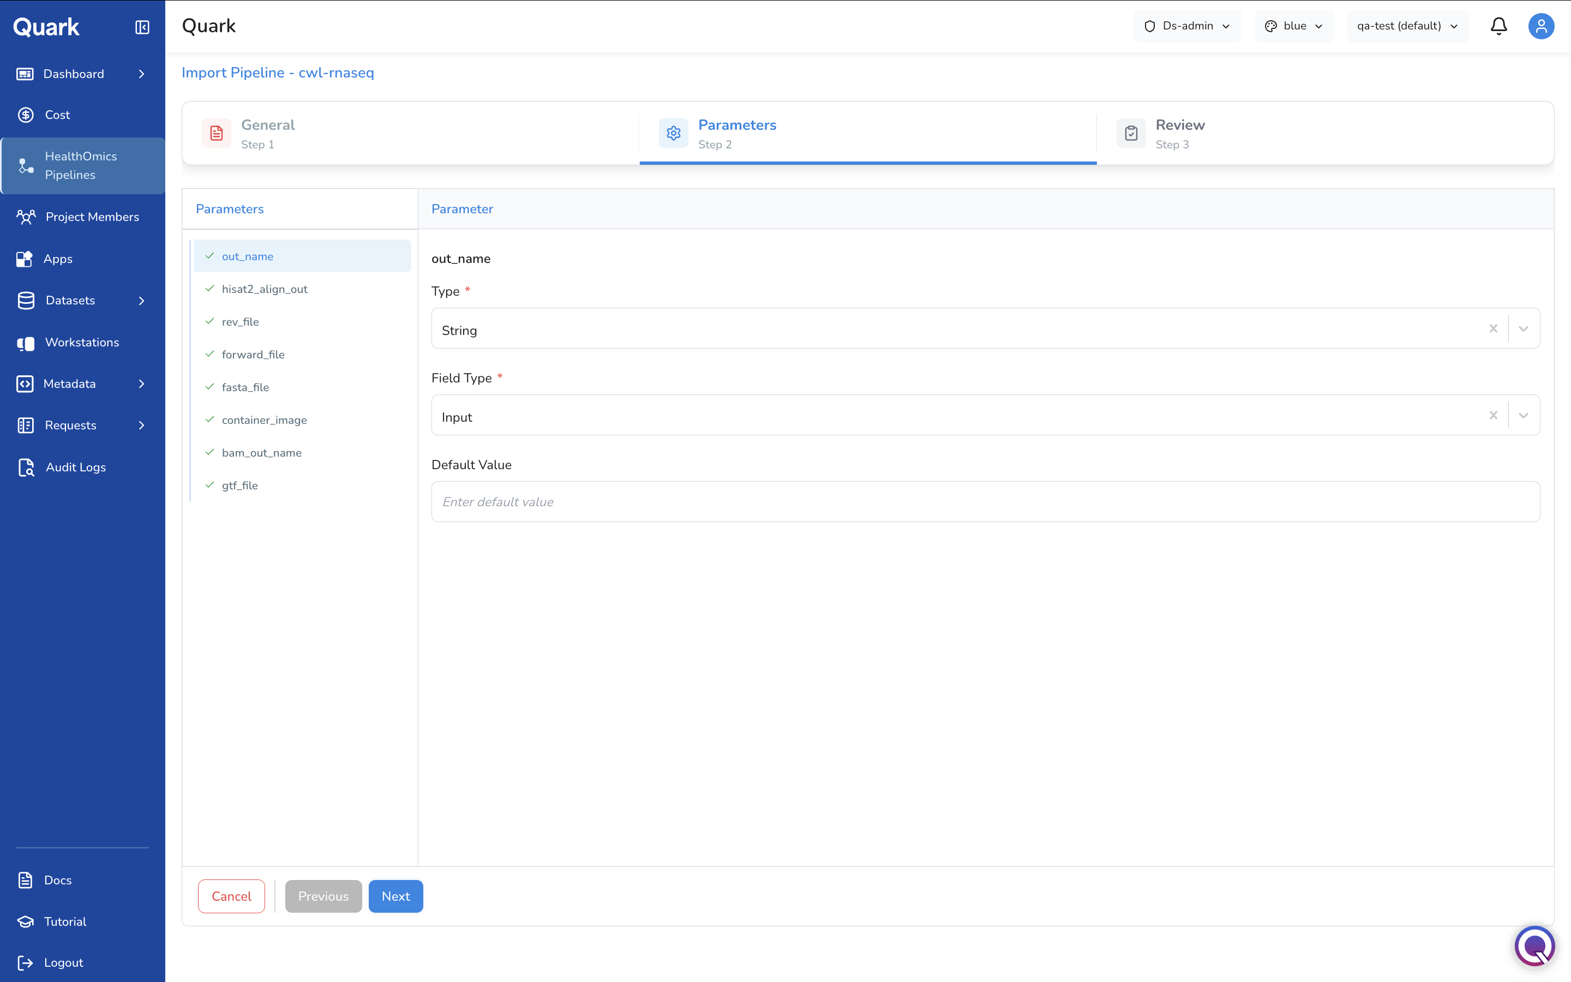Click the Cost dollar icon
Screen dimensions: 1571x982
pyautogui.click(x=25, y=115)
